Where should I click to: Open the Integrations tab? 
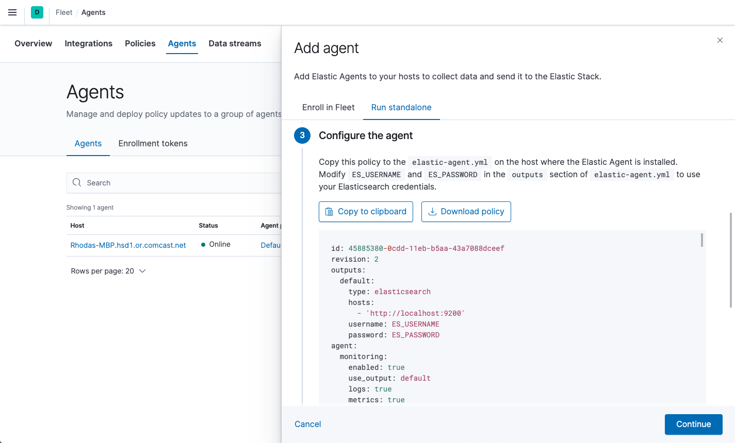(88, 44)
